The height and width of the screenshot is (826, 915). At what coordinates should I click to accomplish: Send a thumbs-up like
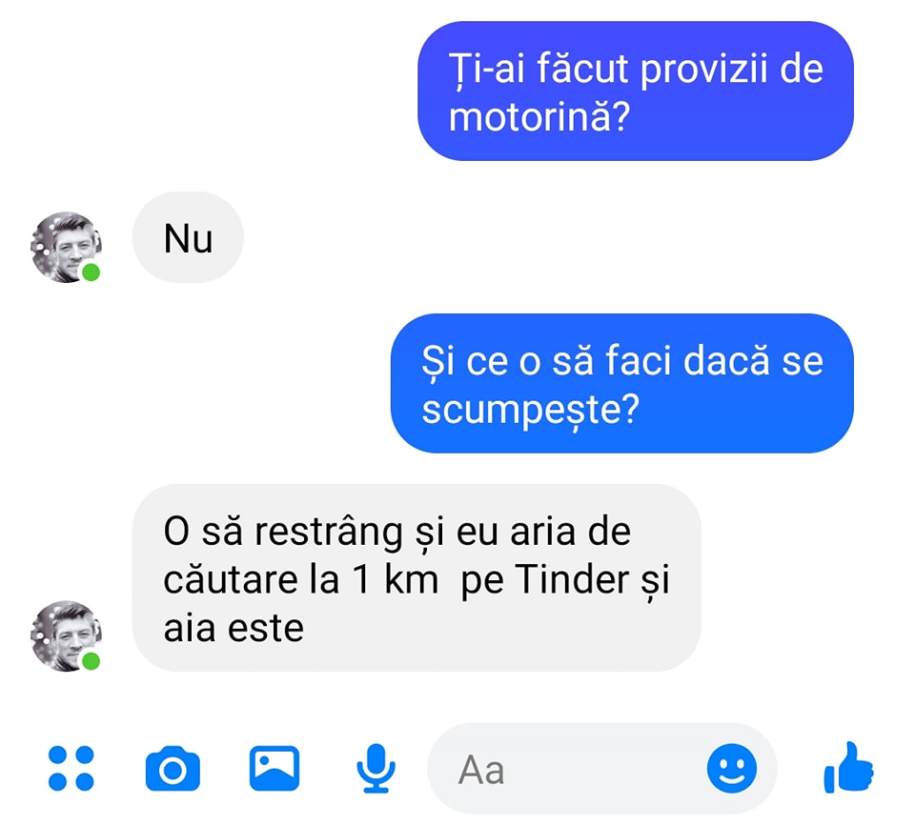point(848,767)
